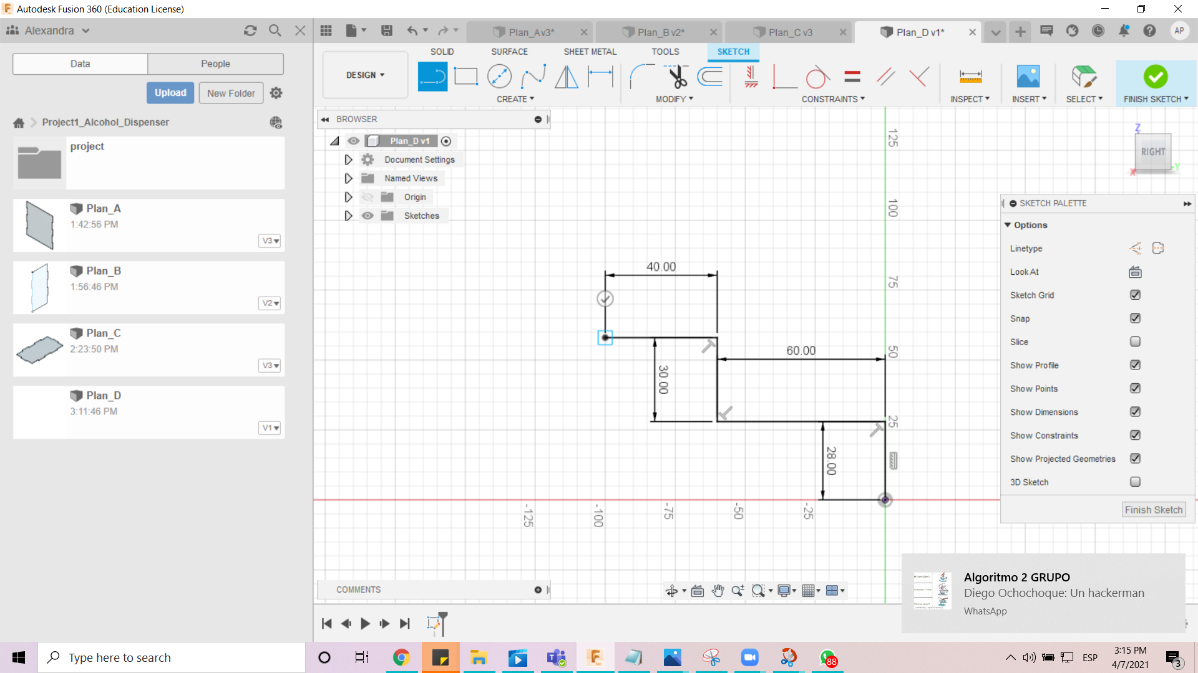The width and height of the screenshot is (1198, 673).
Task: Open the Measure inspect tool
Action: tap(970, 77)
